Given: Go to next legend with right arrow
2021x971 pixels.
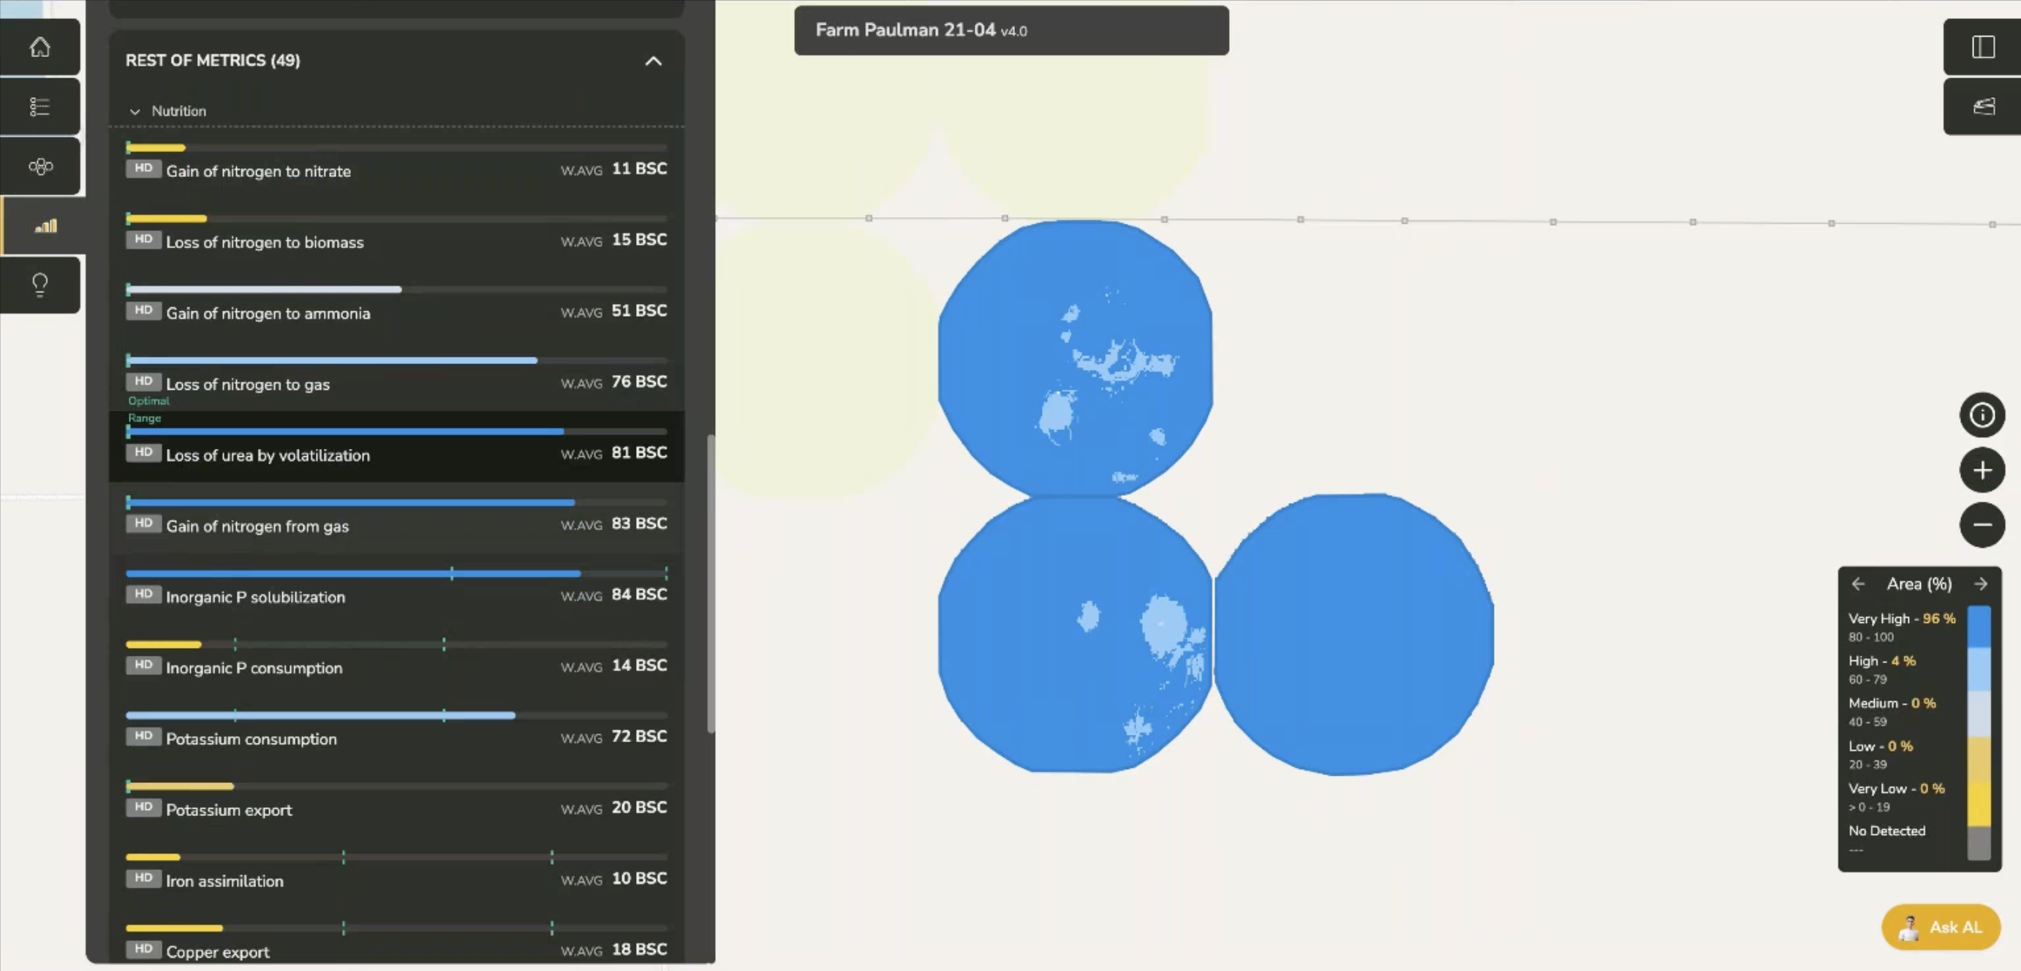Looking at the screenshot, I should point(1980,584).
